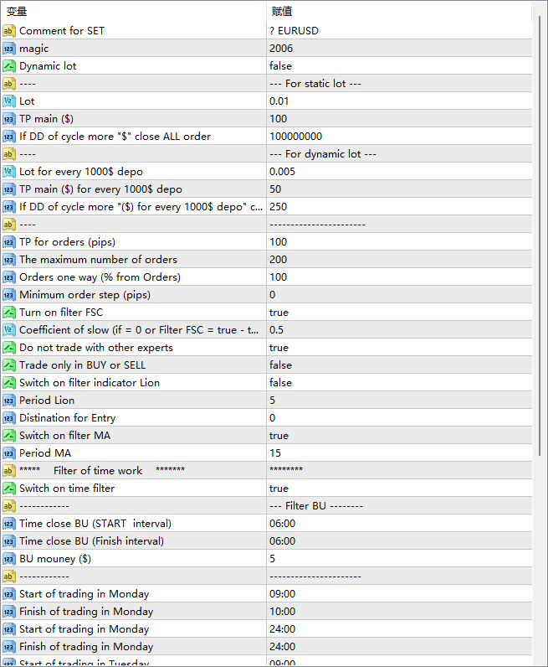Select the '? EURUSD' value cell
548x667 pixels.
point(399,31)
